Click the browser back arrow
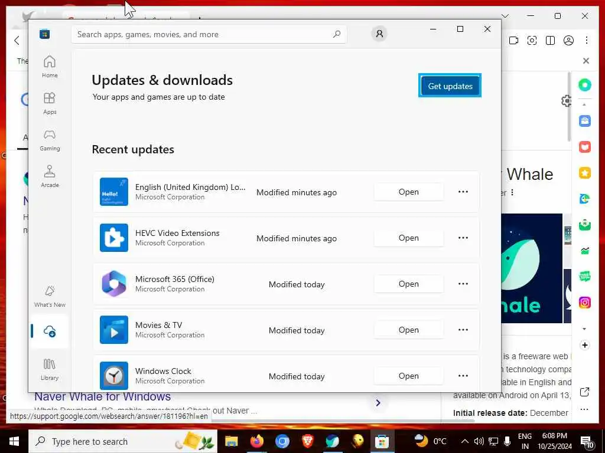The height and width of the screenshot is (453, 605). (x=17, y=41)
